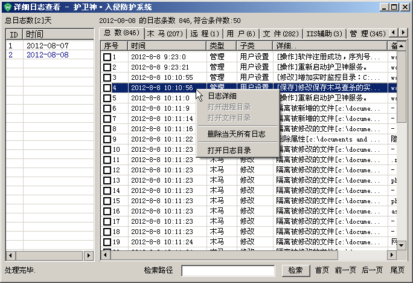
Task: Open 日志详细 from the context menu
Action: 222,96
